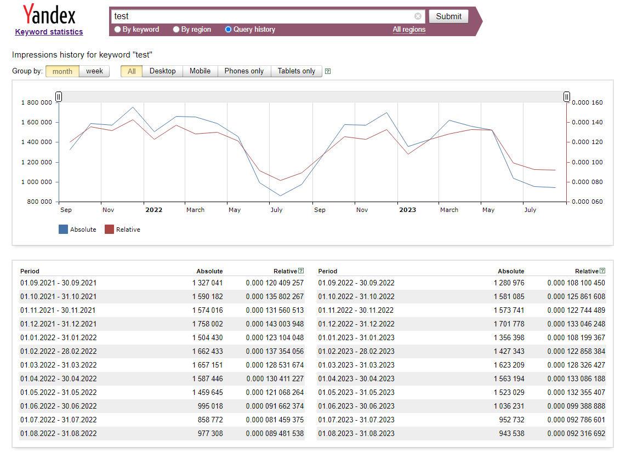
Task: Open the Relative column help in left table
Action: [301, 271]
